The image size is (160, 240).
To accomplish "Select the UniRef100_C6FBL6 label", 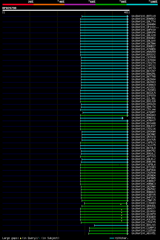I will [143, 165].
